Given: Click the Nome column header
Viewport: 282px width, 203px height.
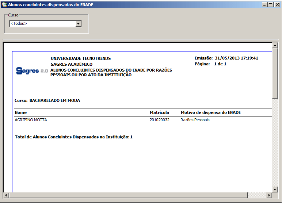Looking at the screenshot, I should tap(21, 112).
